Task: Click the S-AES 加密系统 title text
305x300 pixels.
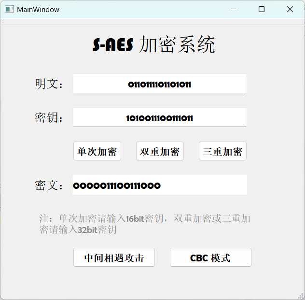Action: [x=153, y=44]
